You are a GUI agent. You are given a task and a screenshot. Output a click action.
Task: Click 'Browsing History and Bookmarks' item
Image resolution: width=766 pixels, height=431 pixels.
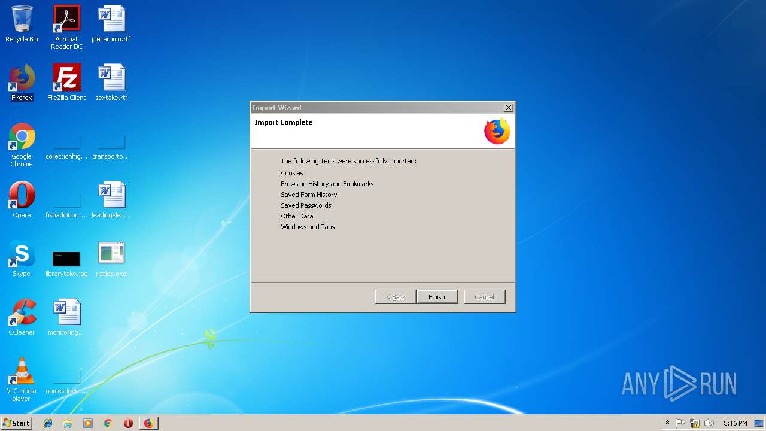327,184
